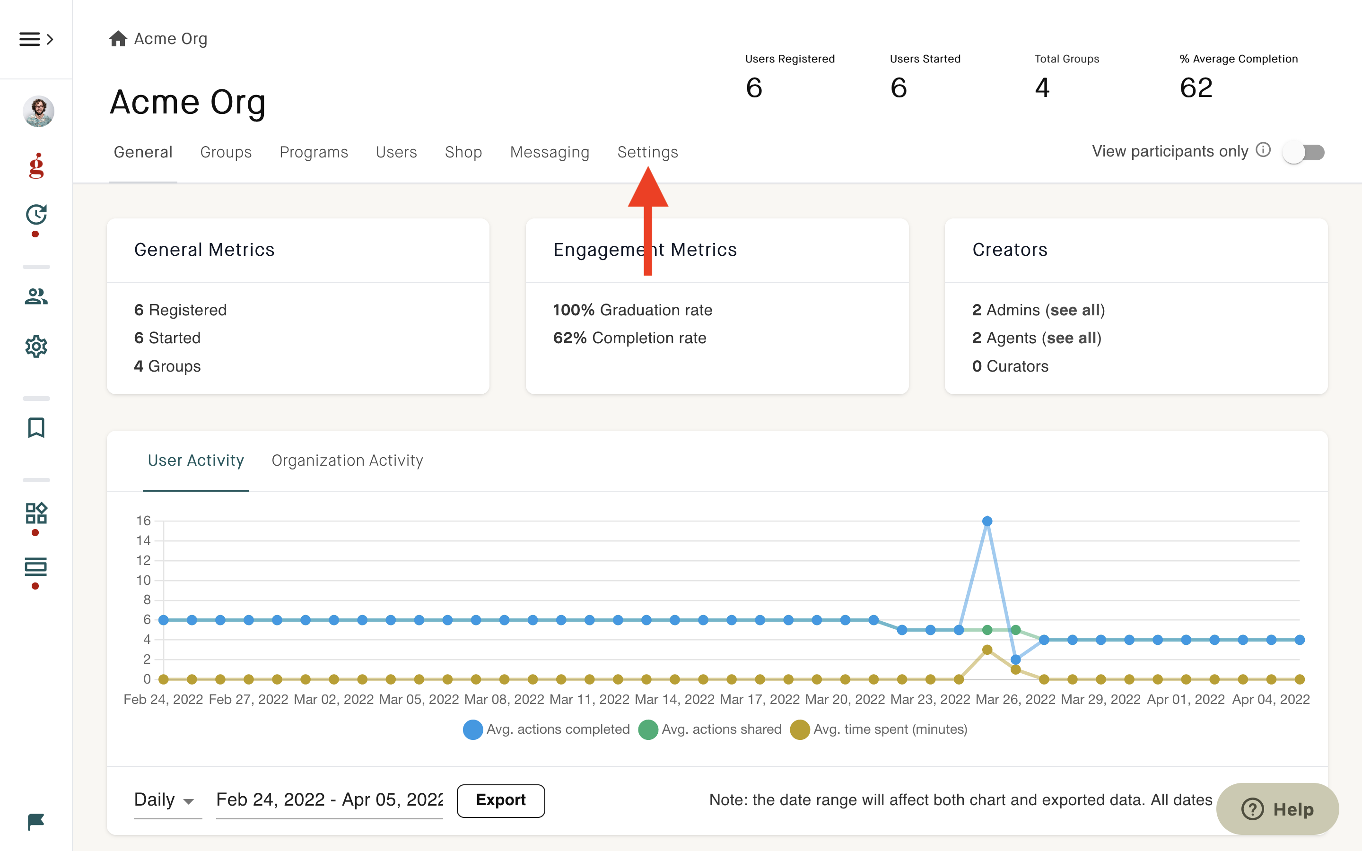Expand the sidebar hamburger menu
Screen dimensions: 1362x851
click(36, 39)
